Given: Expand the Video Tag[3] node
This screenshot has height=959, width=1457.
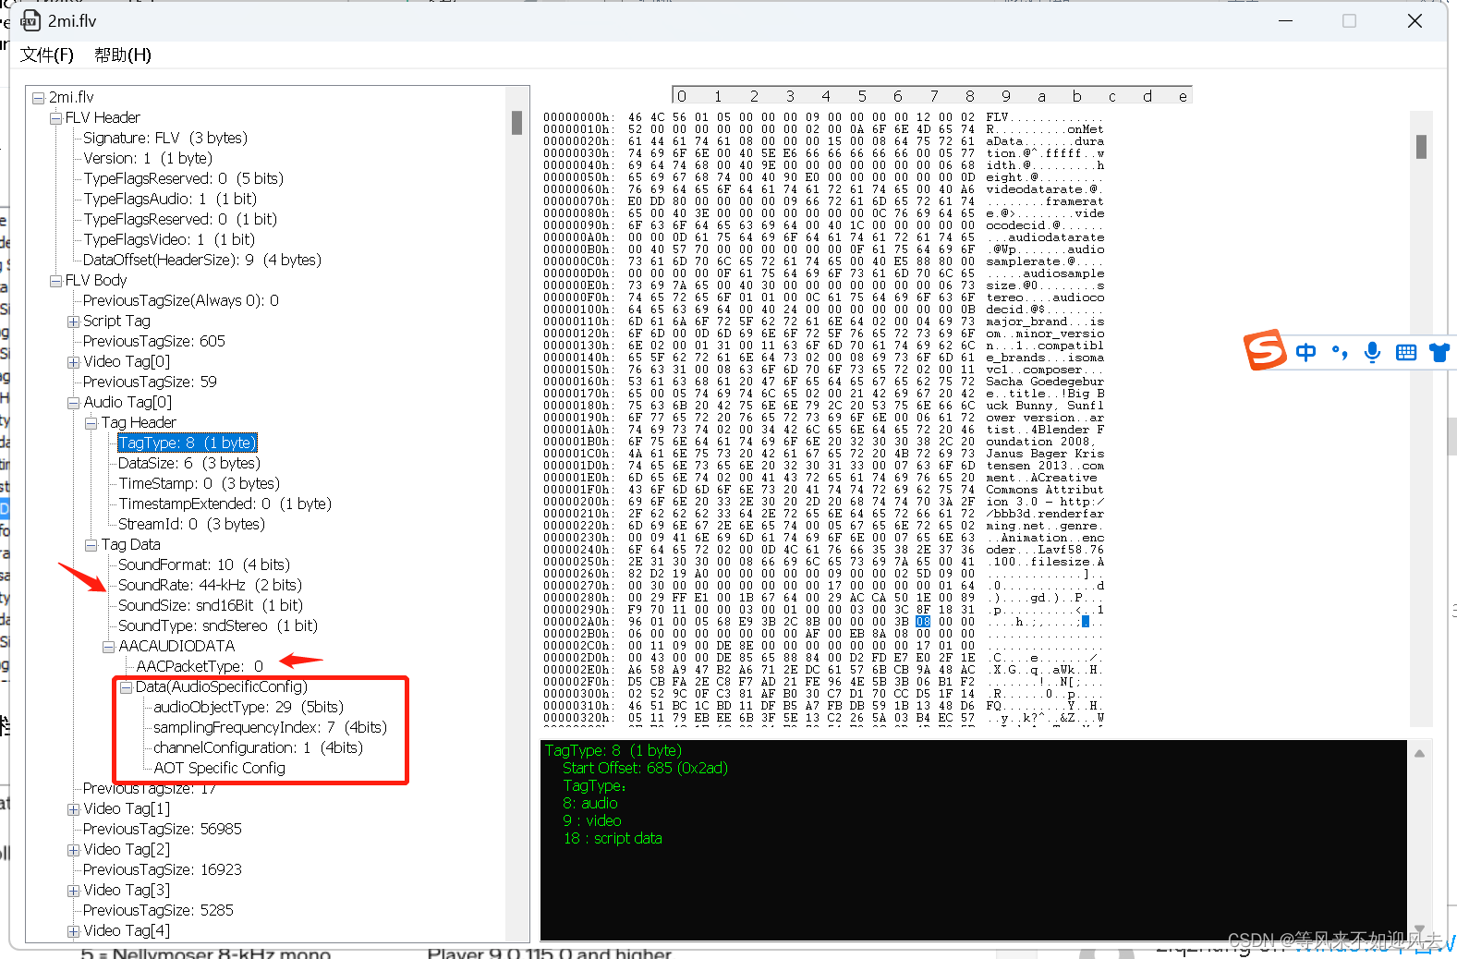Looking at the screenshot, I should pyautogui.click(x=73, y=891).
